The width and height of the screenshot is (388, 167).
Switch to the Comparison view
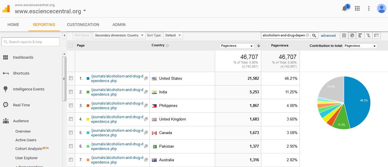click(x=368, y=36)
